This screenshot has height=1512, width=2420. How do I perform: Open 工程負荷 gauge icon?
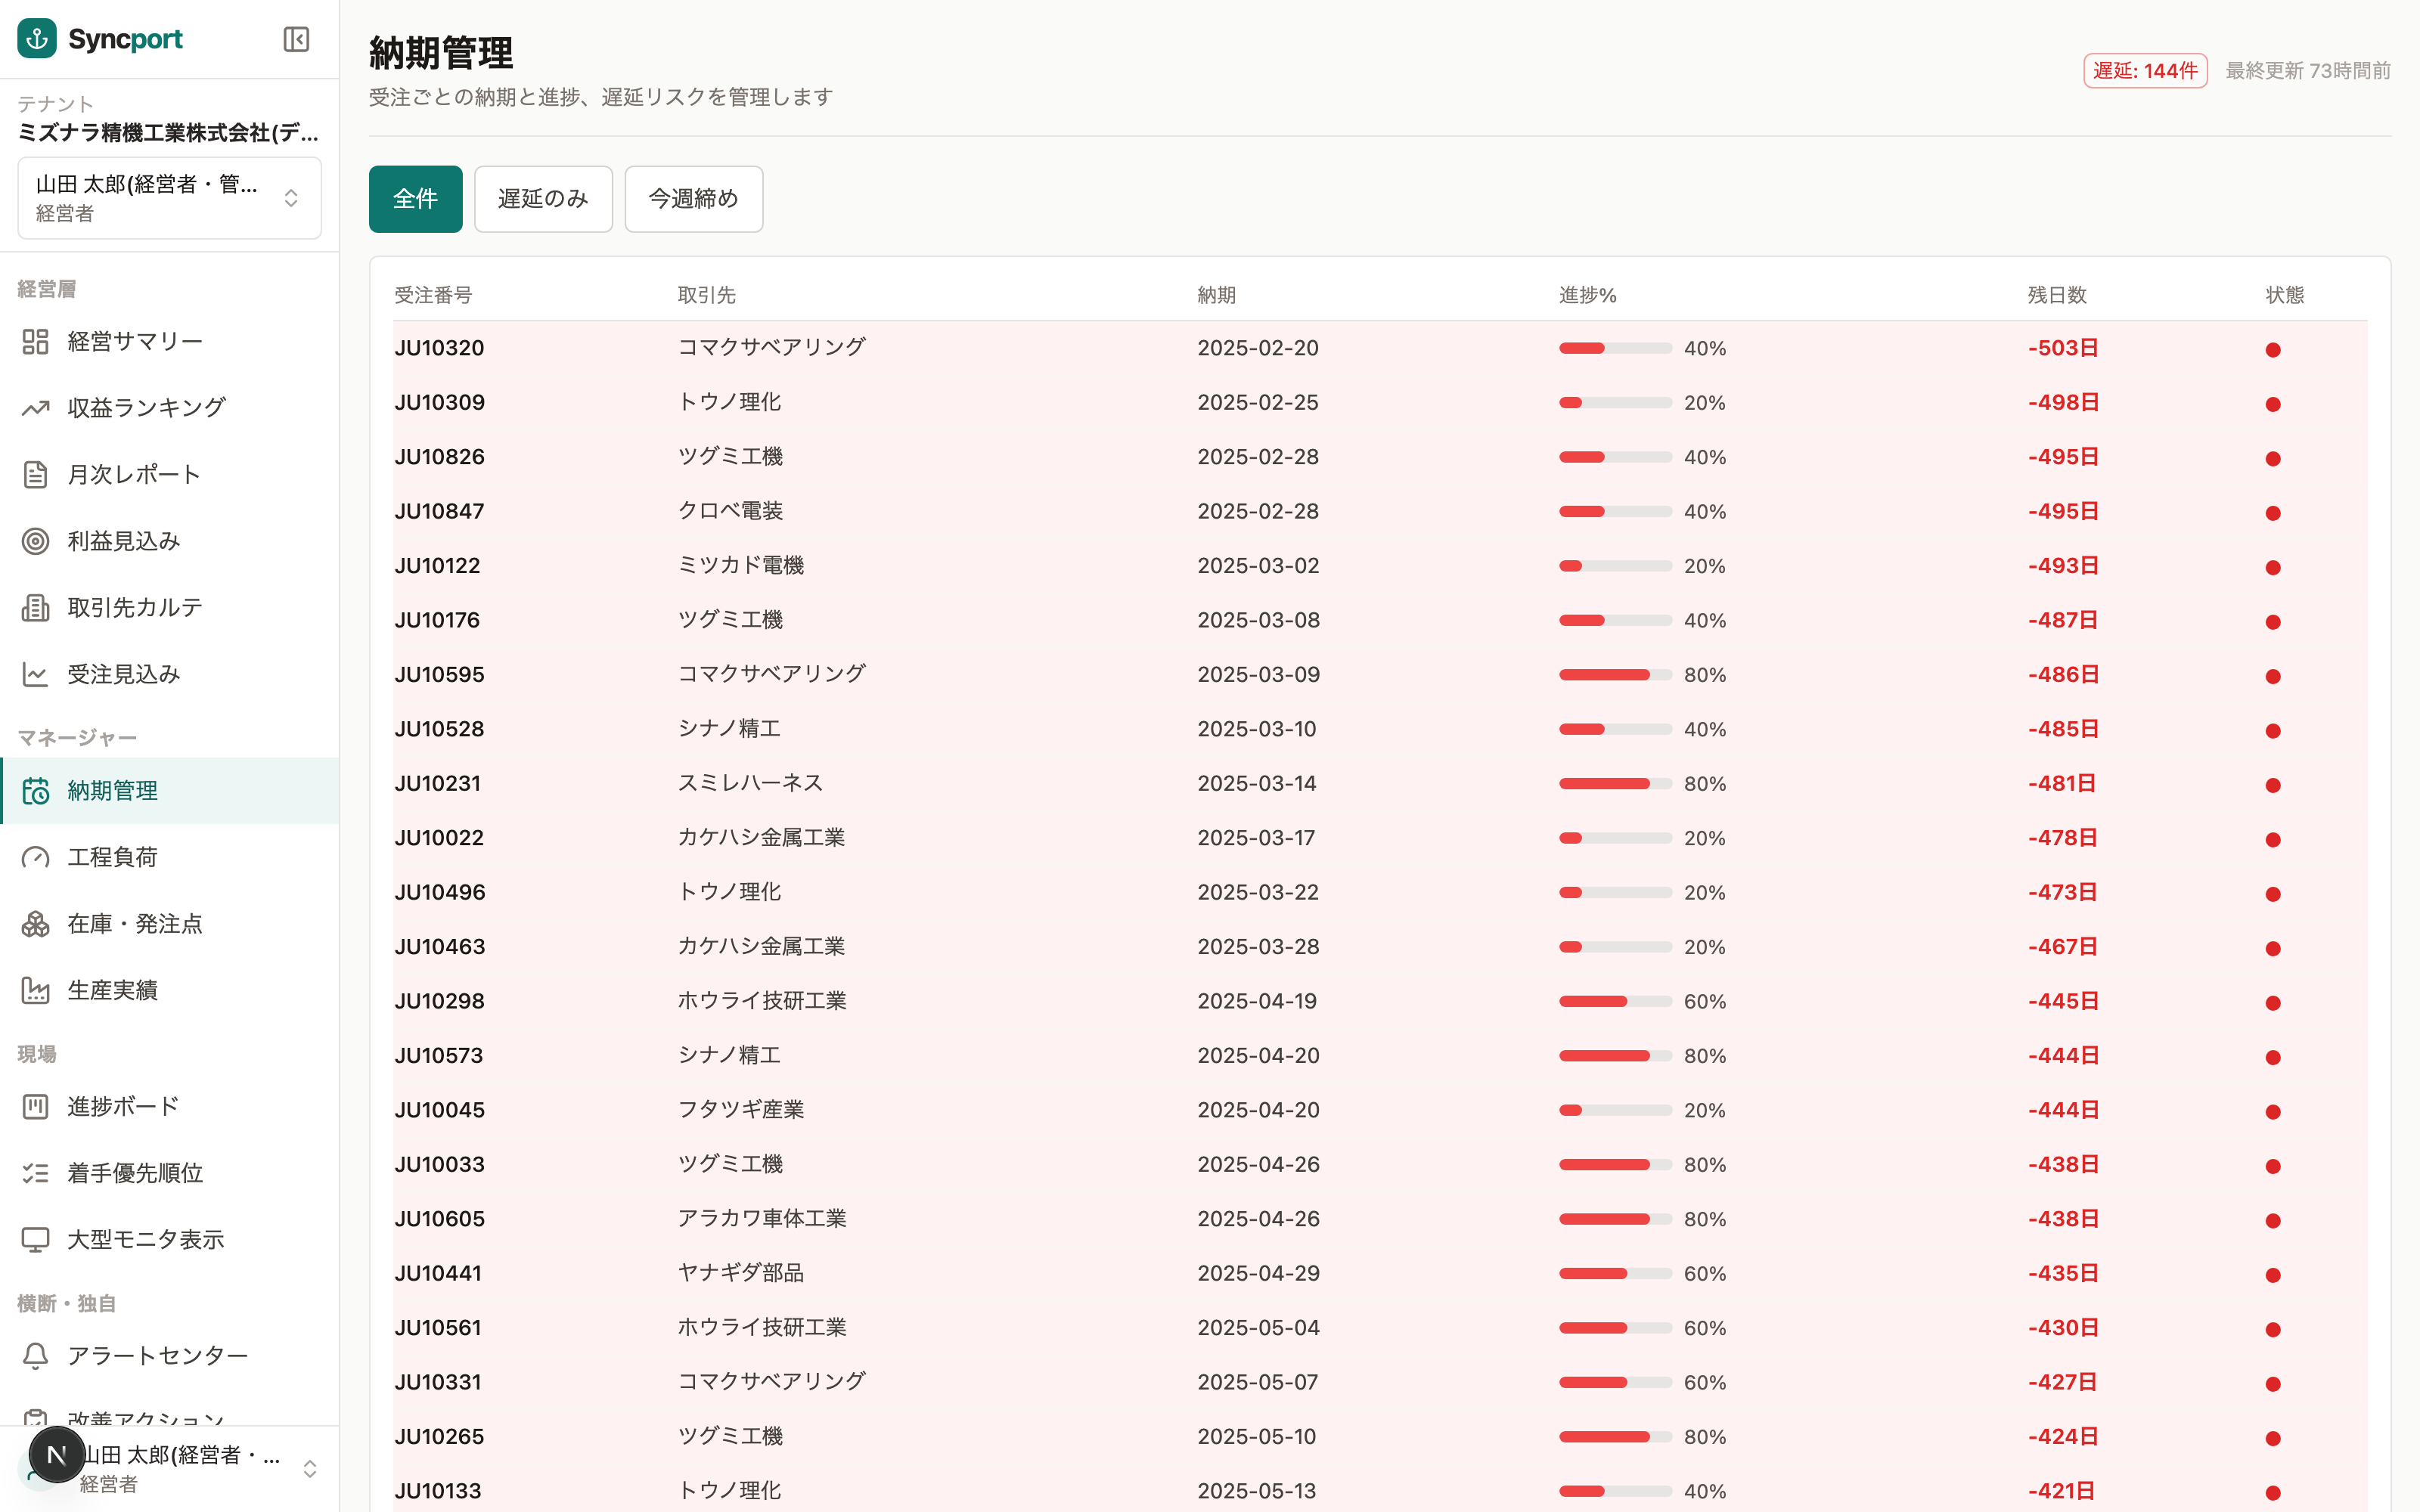coord(36,857)
